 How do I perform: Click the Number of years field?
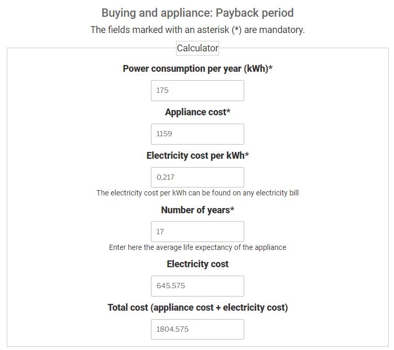[197, 232]
